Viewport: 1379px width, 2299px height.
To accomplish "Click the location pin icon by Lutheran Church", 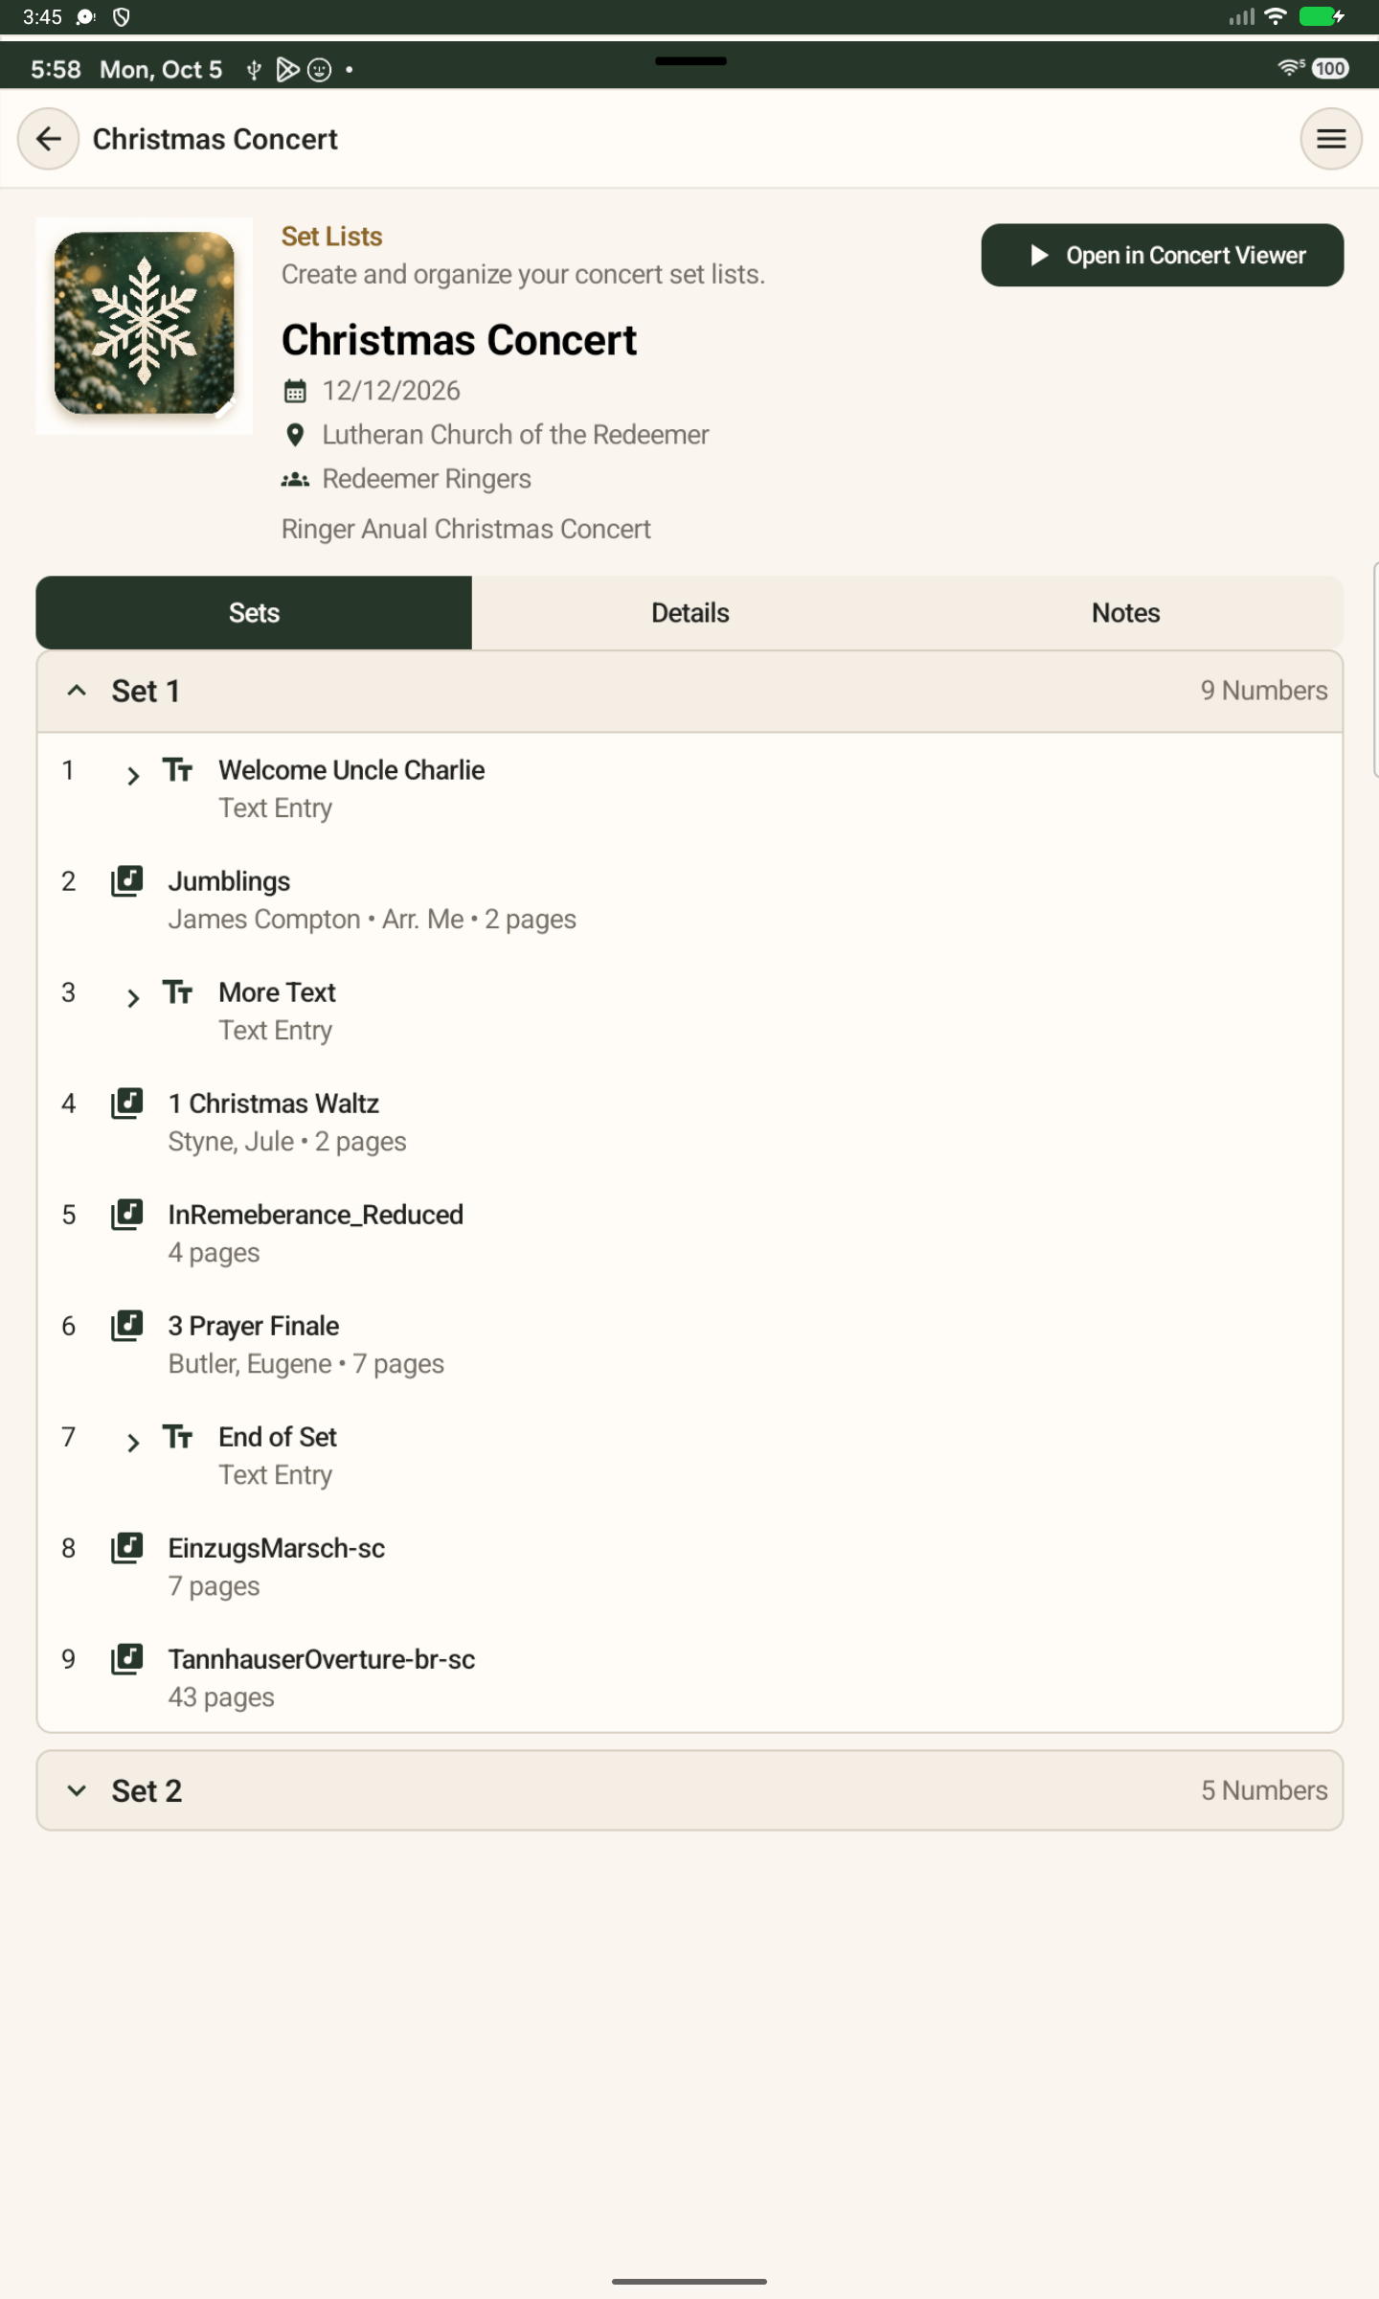I will tap(295, 435).
